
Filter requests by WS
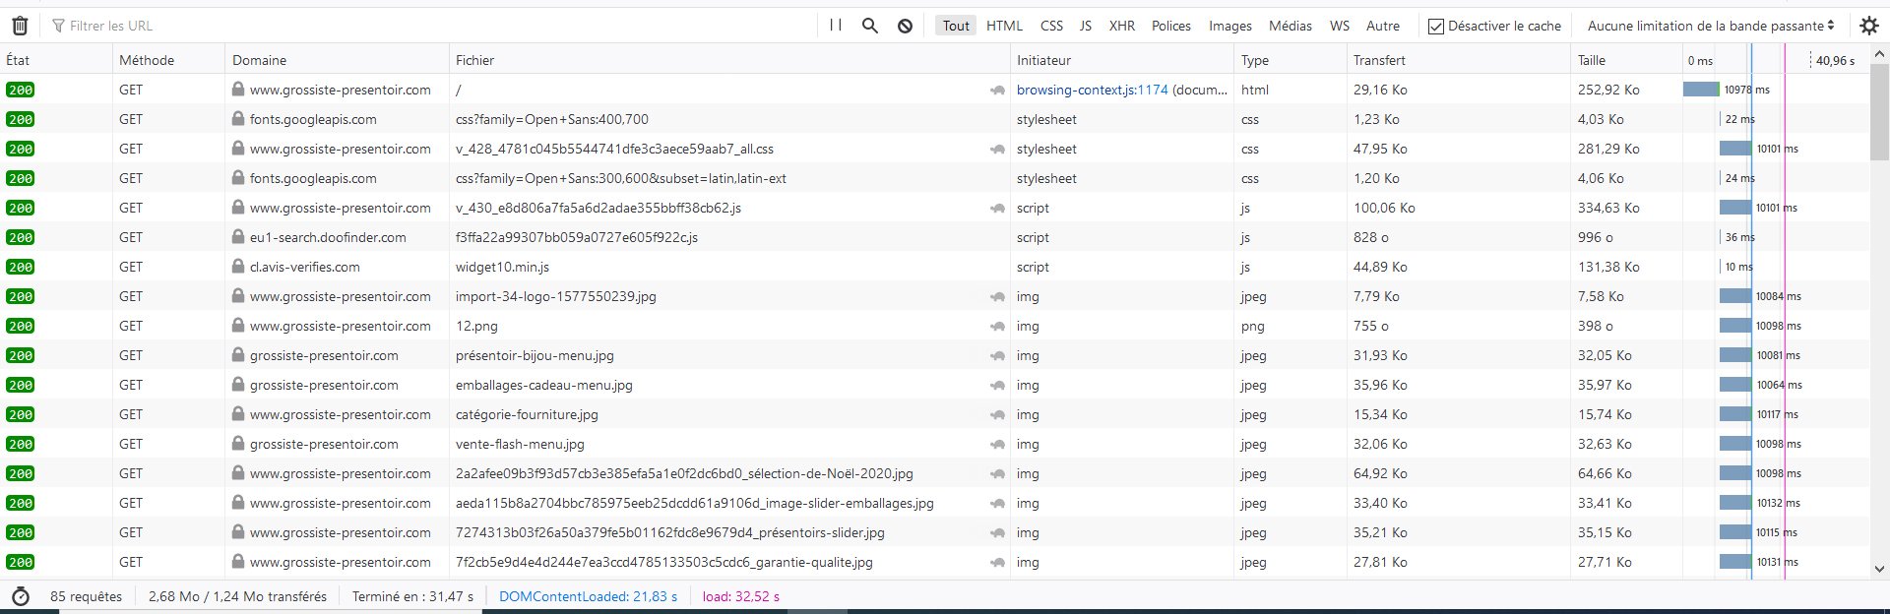[1340, 26]
